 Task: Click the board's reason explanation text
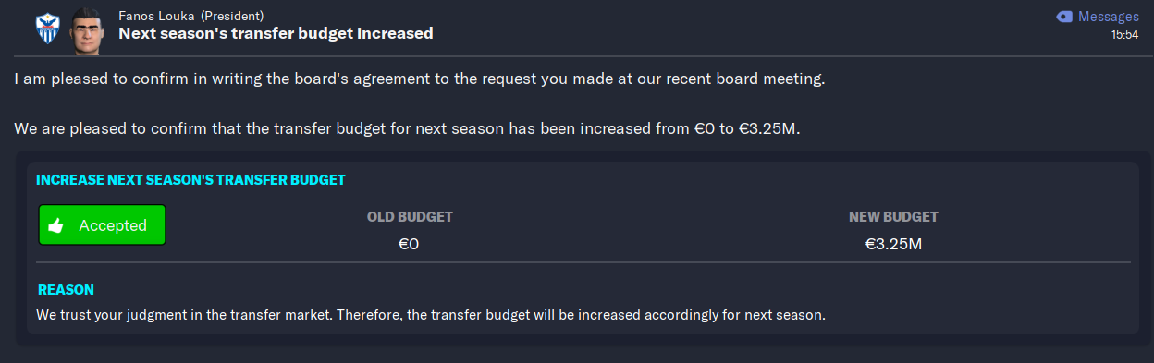pos(430,315)
